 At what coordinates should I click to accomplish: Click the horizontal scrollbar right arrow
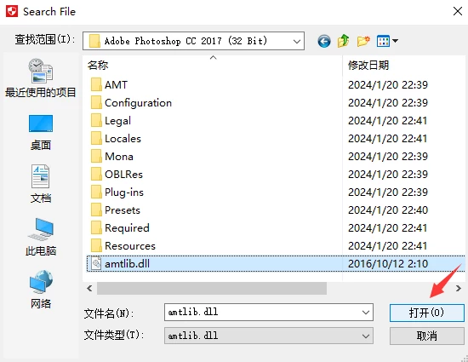coord(459,288)
